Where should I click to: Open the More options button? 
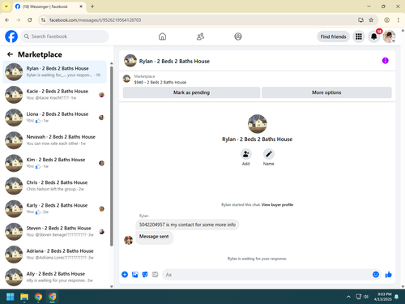coord(326,92)
